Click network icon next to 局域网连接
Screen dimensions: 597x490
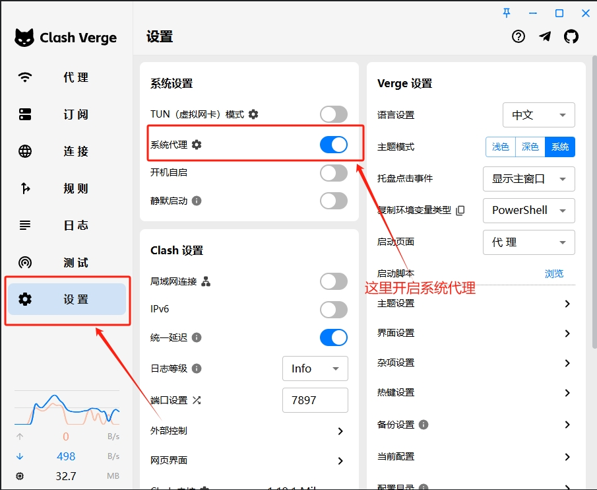(x=206, y=281)
